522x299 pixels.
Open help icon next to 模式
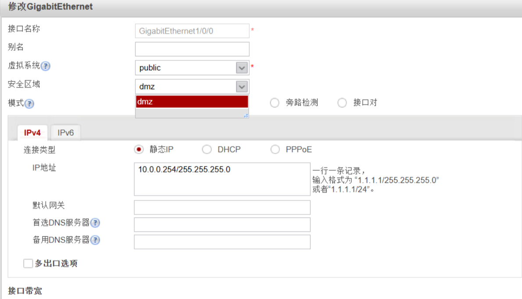[x=29, y=104]
